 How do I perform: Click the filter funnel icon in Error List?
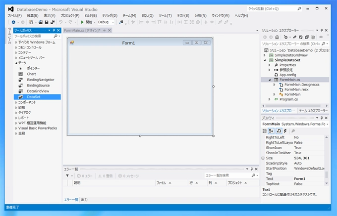pos(67,176)
